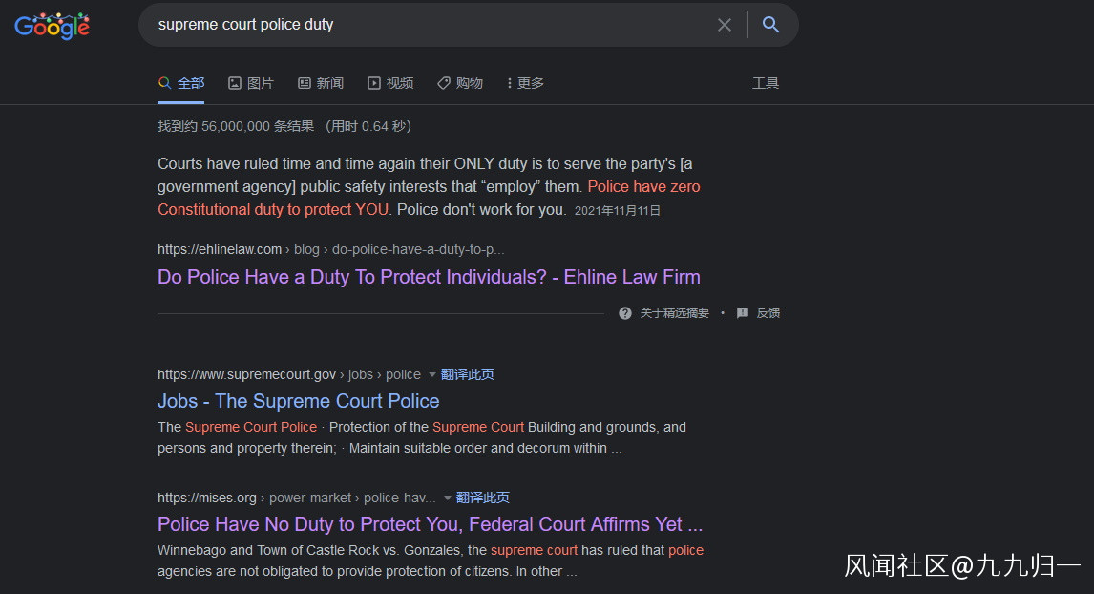This screenshot has height=594, width=1094.
Task: Click the ehlinelaw.com URL breadcrumb
Action: 330,249
